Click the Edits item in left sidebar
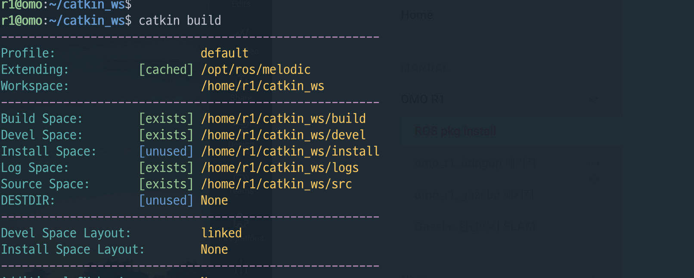 (x=241, y=4)
